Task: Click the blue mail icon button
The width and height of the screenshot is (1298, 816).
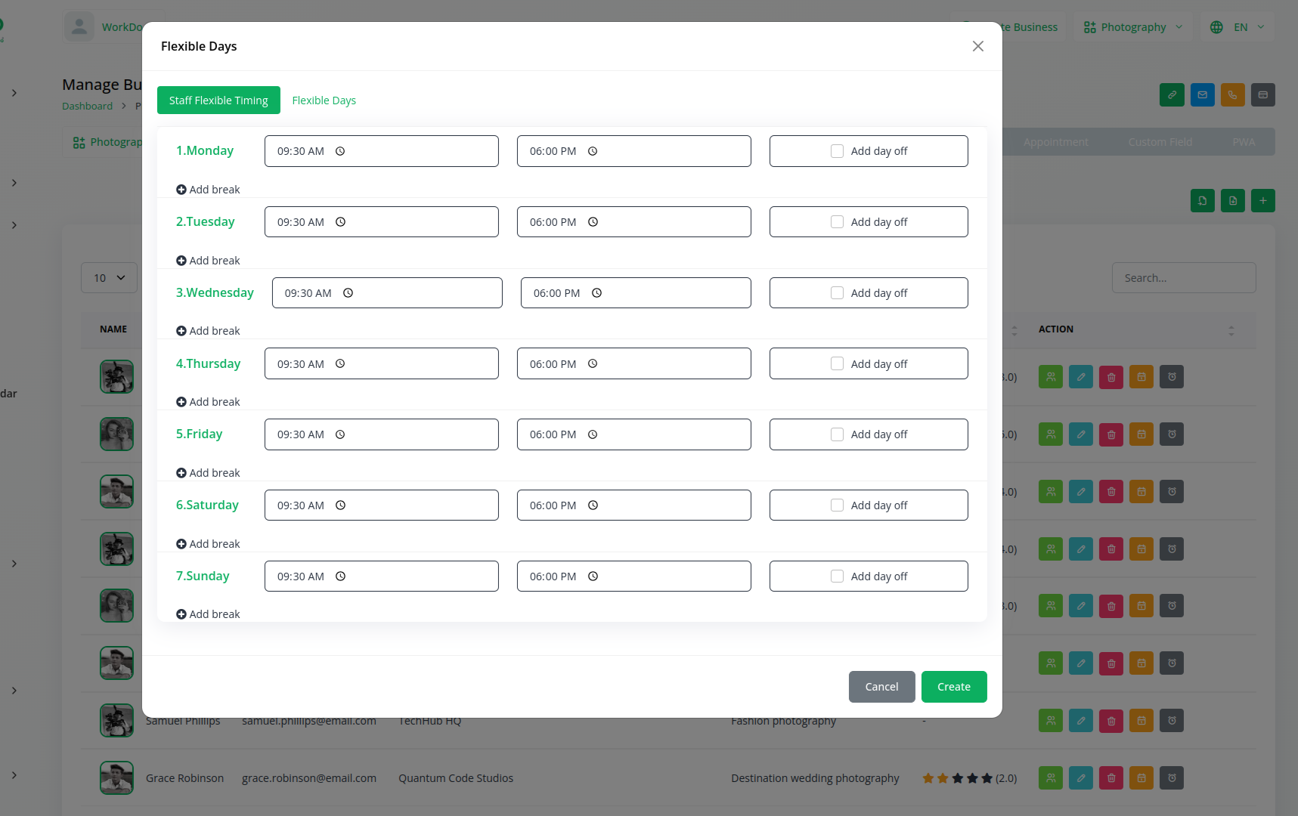Action: (1202, 94)
